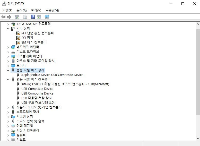Collapse the 기타 장치 node

(8, 29)
